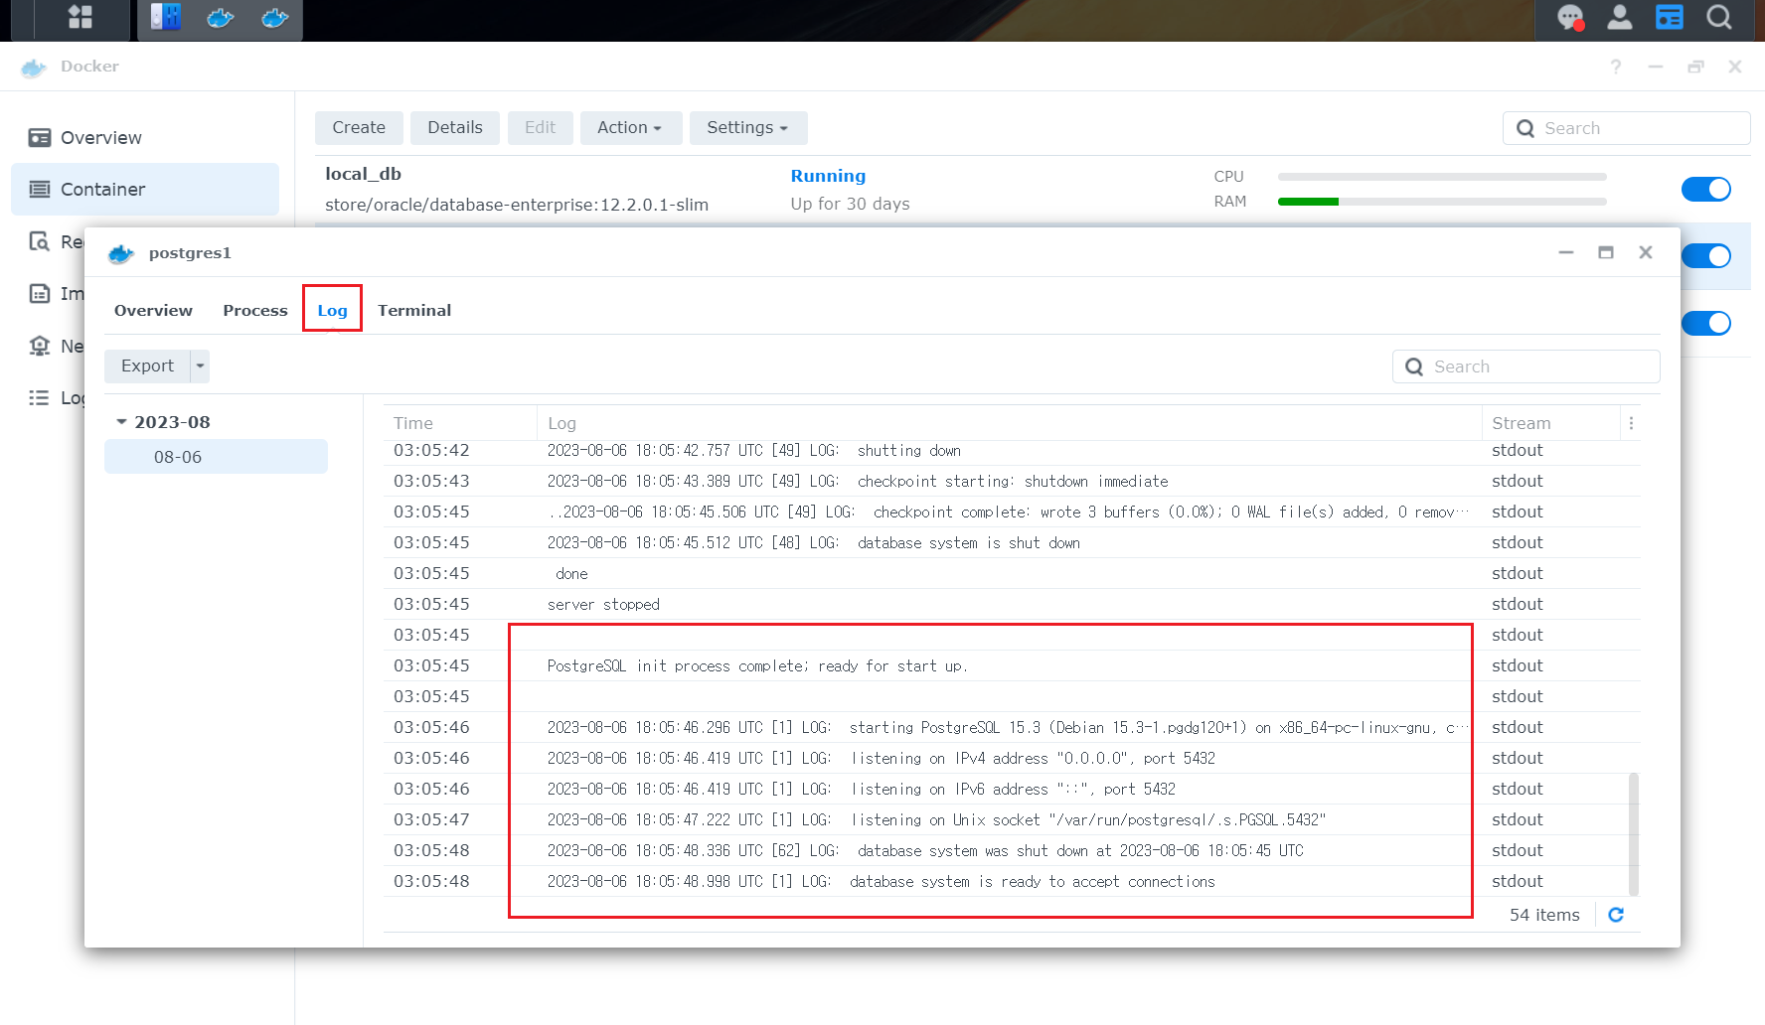Image resolution: width=1765 pixels, height=1025 pixels.
Task: Open the Export dropdown arrow
Action: pyautogui.click(x=200, y=366)
